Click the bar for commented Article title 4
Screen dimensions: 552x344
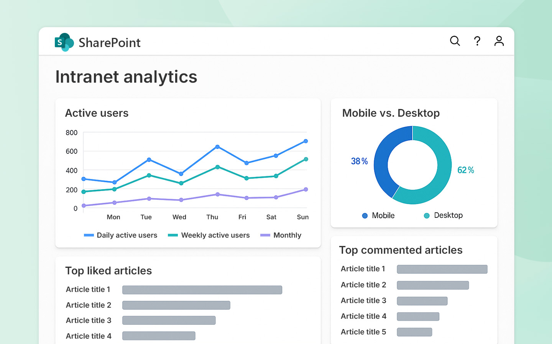click(x=418, y=316)
